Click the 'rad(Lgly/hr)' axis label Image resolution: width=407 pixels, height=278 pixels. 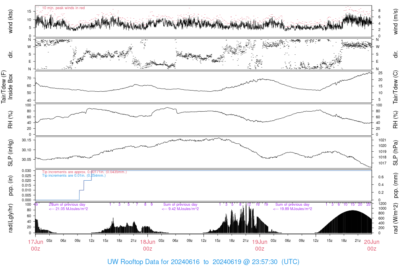(10, 218)
